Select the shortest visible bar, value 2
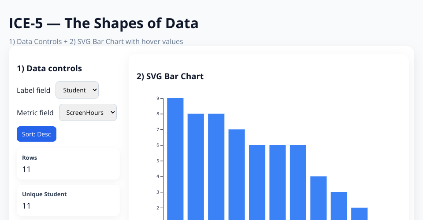 [x=360, y=213]
